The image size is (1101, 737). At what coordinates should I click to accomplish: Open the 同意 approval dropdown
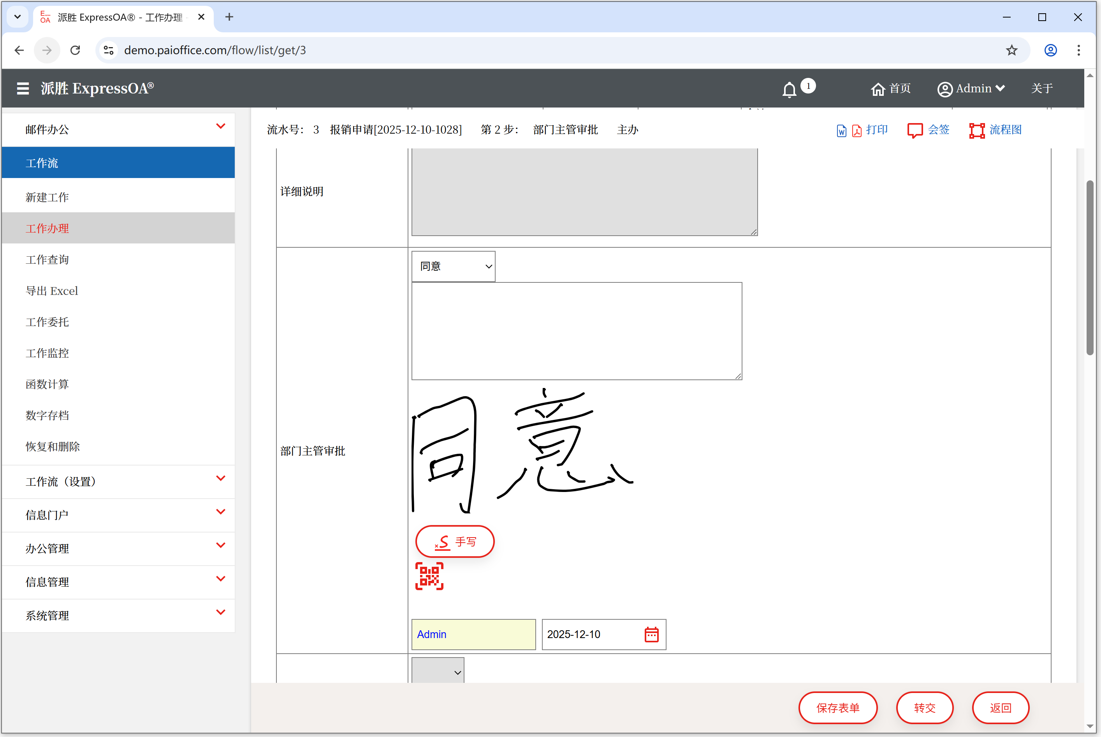coord(453,266)
